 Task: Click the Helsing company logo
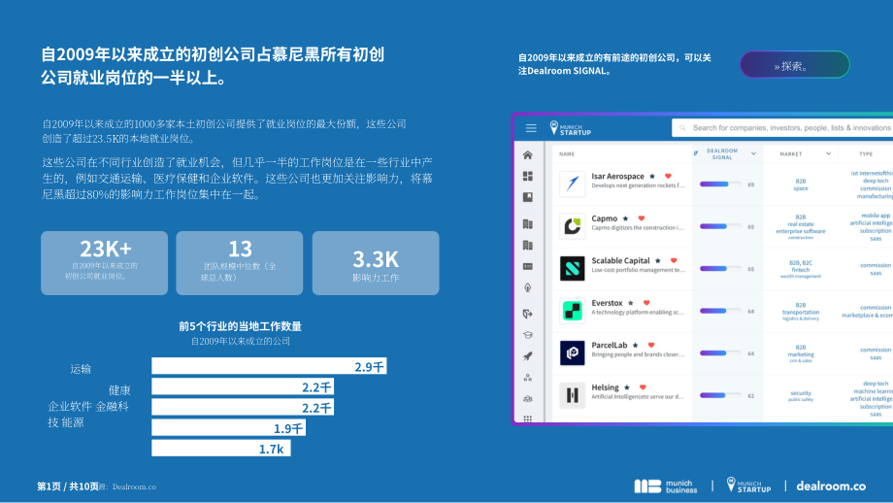click(572, 395)
